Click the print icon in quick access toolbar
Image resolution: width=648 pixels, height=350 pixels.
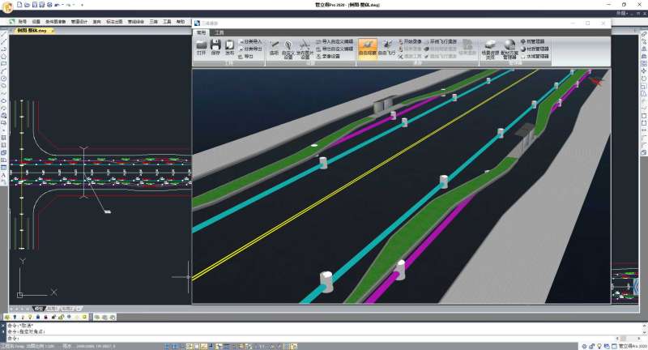coord(49,5)
